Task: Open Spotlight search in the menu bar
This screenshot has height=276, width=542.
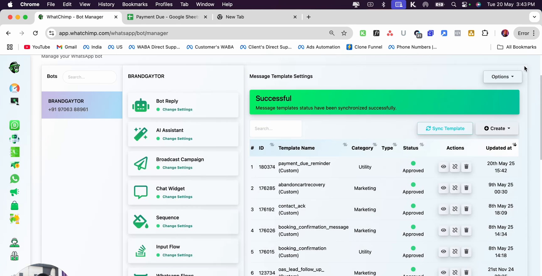Action: pos(454,4)
